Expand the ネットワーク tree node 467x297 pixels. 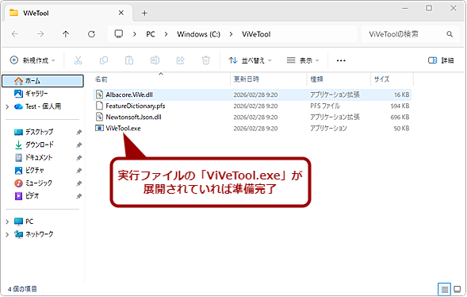coord(7,234)
